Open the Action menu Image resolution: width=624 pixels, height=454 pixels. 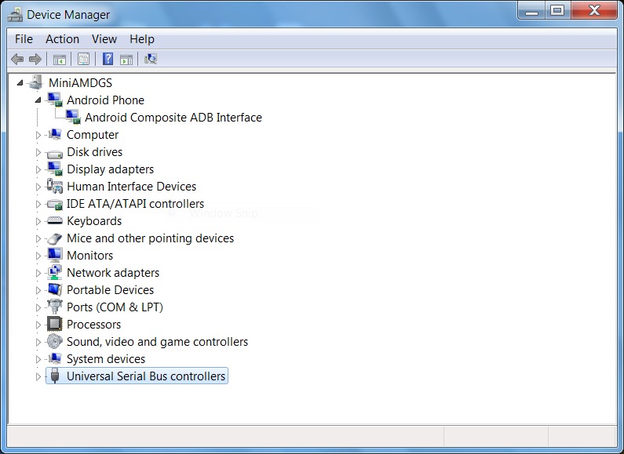pyautogui.click(x=62, y=39)
